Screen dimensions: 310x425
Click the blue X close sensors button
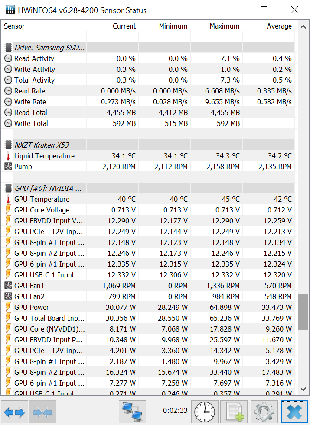pyautogui.click(x=294, y=412)
